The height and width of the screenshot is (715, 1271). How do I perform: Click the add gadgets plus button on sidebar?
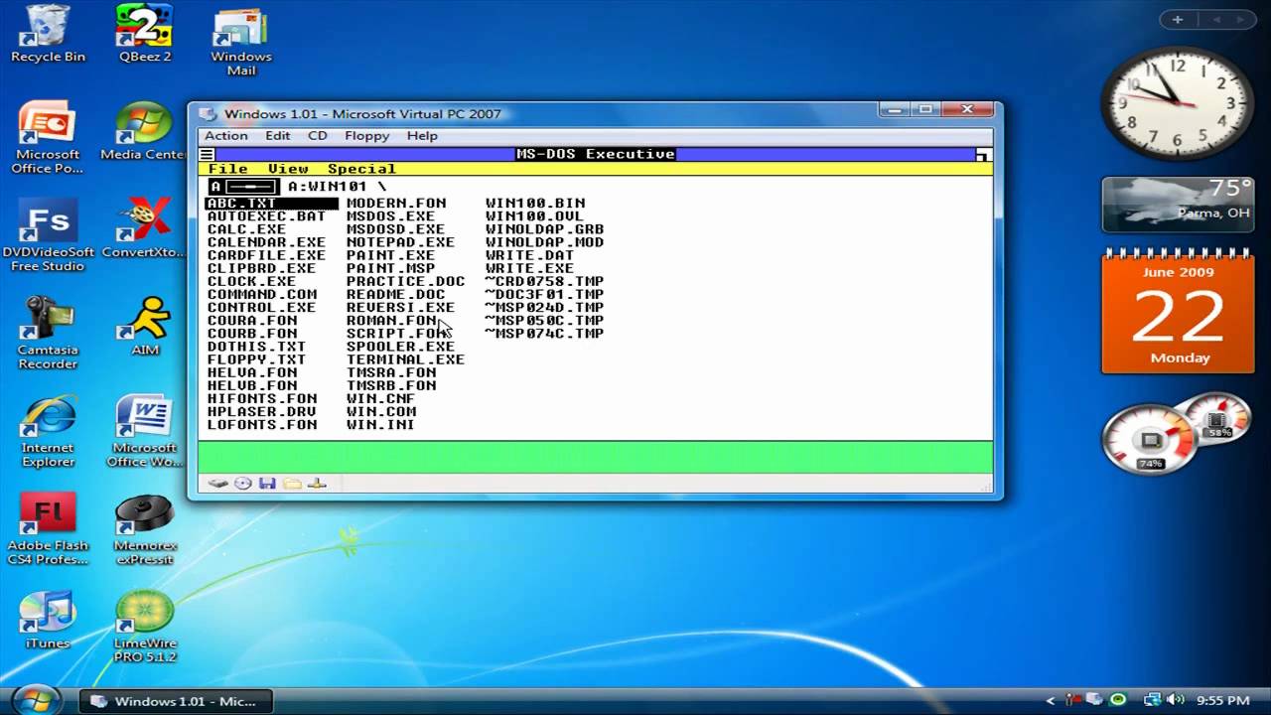click(1178, 20)
